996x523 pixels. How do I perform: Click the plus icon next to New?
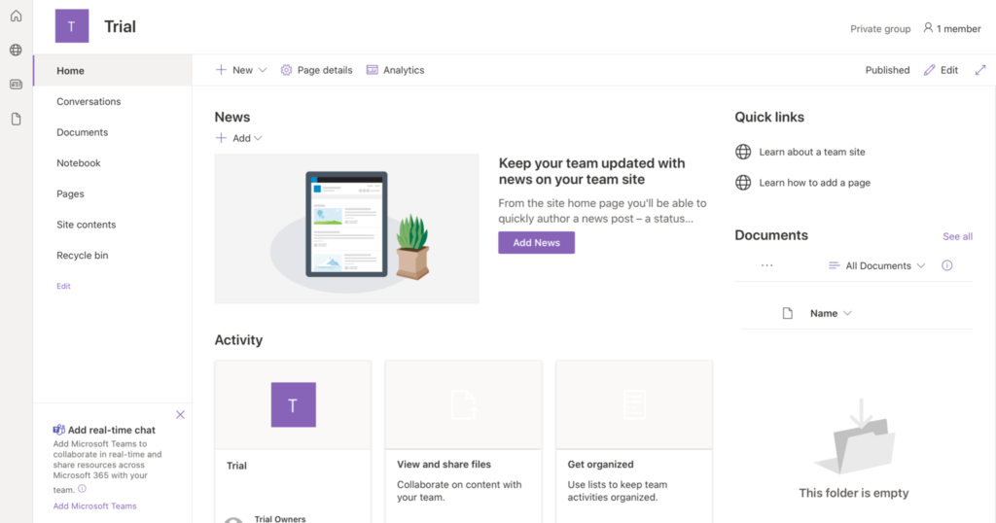click(221, 70)
